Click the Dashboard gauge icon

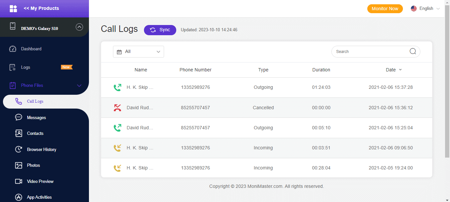click(13, 49)
